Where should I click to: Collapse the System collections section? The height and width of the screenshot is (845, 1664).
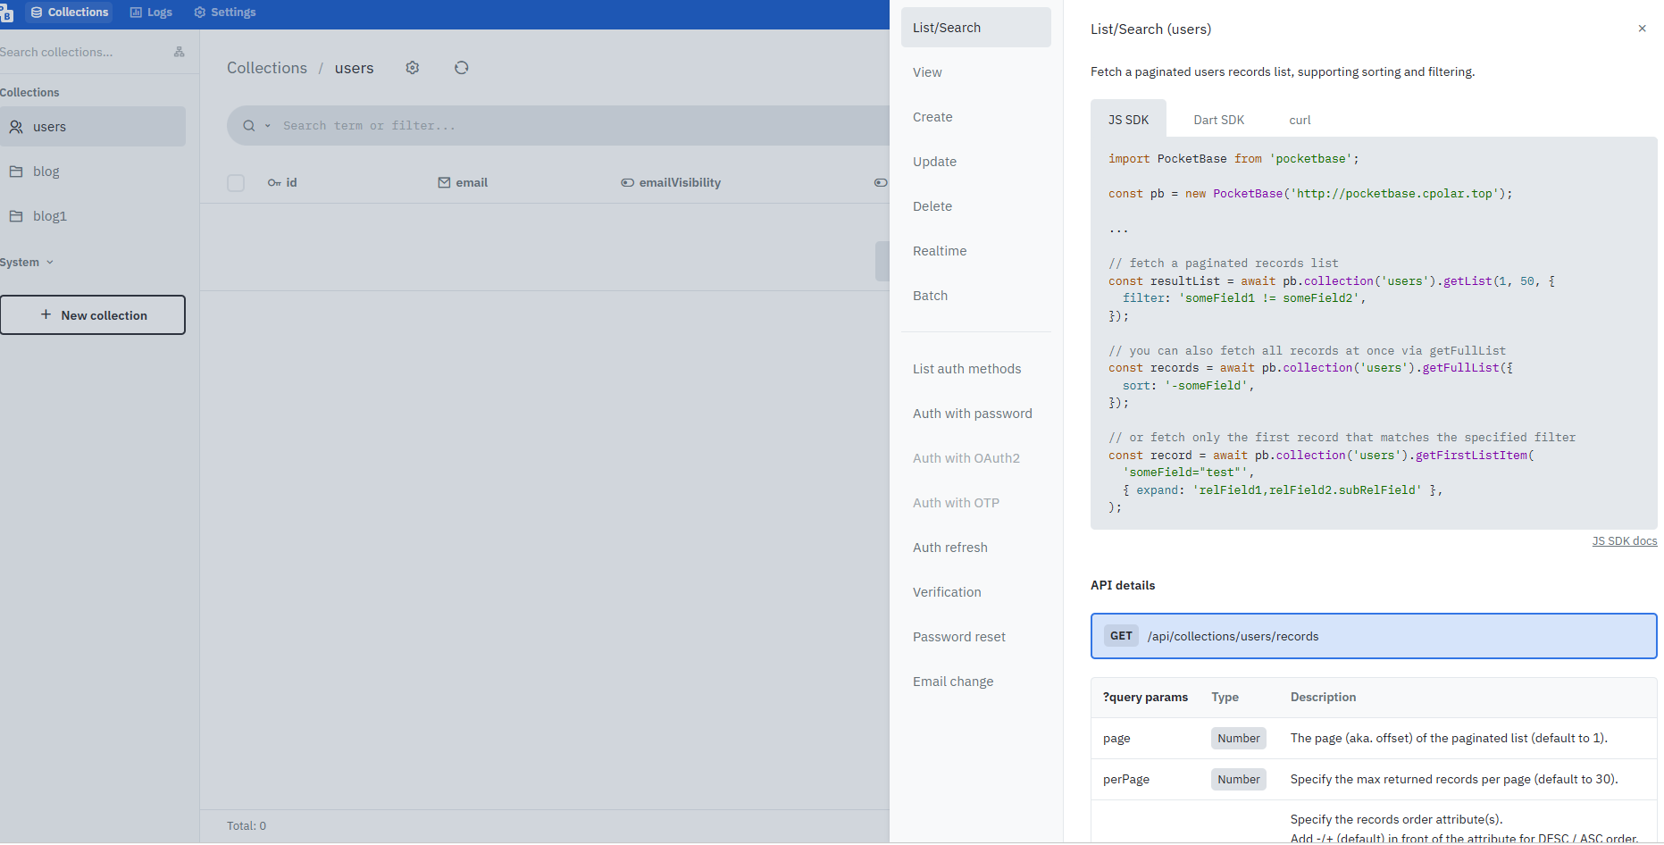coord(27,262)
